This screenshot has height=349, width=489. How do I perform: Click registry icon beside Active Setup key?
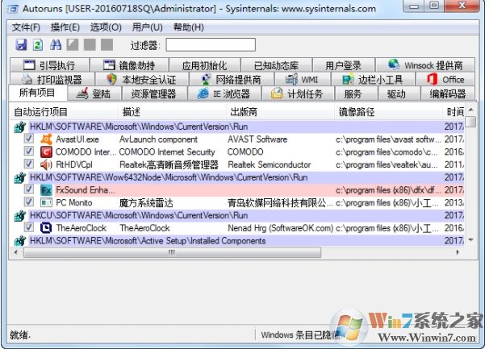coord(19,240)
